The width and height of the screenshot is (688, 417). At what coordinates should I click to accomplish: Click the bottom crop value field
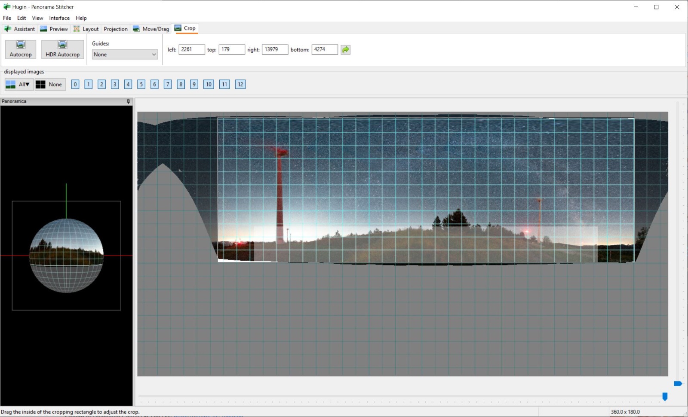pos(325,49)
